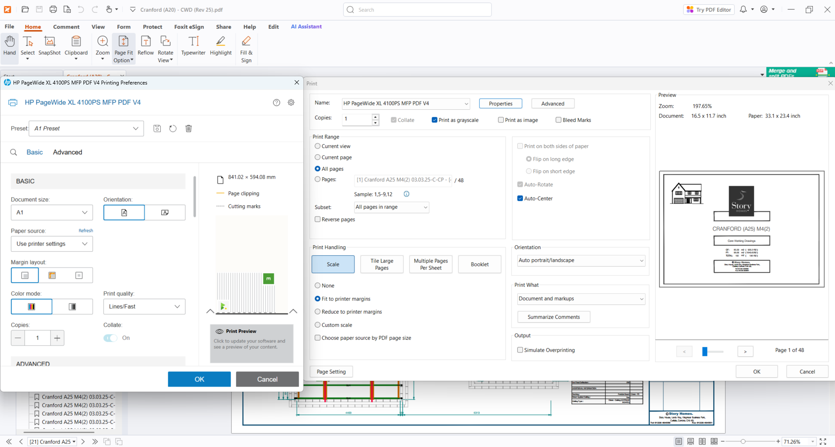The image size is (835, 447).
Task: Click the Refresh link for paper source
Action: click(x=86, y=230)
